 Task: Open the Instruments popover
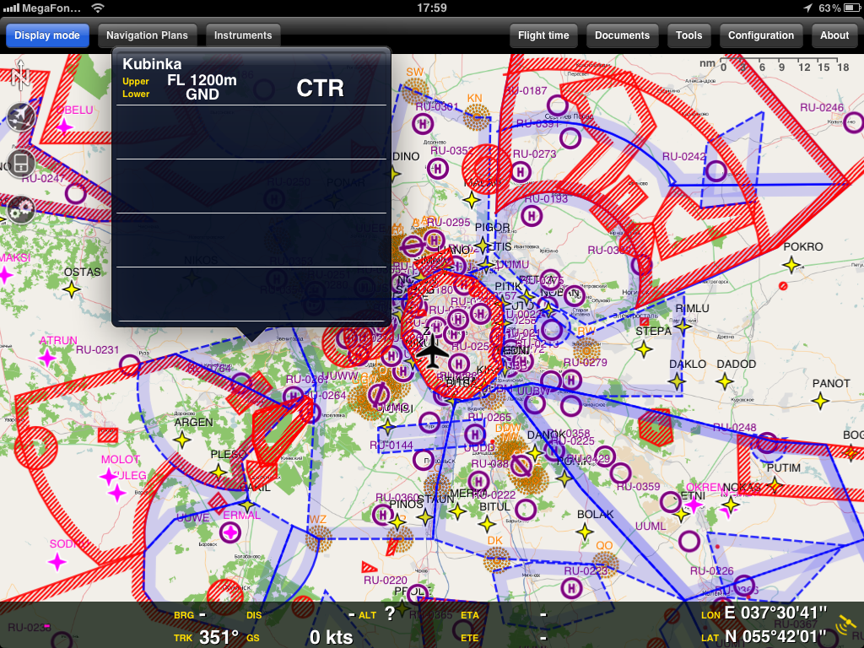point(243,35)
